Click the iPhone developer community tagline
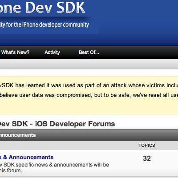The height and width of the screenshot is (178, 178). (44, 24)
